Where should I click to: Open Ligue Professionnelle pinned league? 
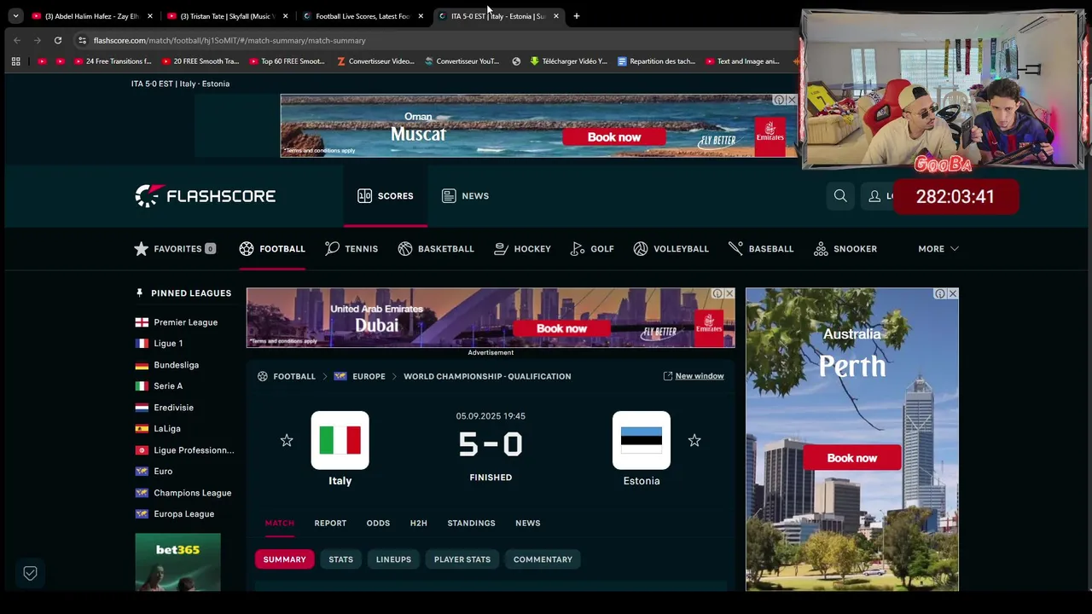pos(185,450)
